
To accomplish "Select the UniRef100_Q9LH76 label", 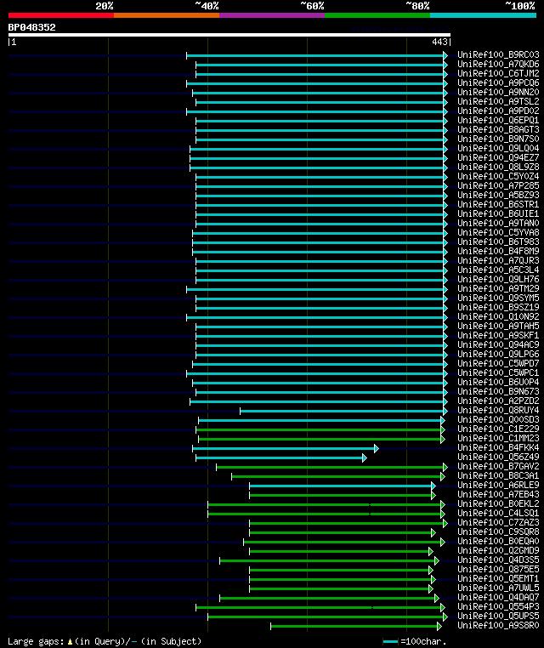I will (x=498, y=280).
